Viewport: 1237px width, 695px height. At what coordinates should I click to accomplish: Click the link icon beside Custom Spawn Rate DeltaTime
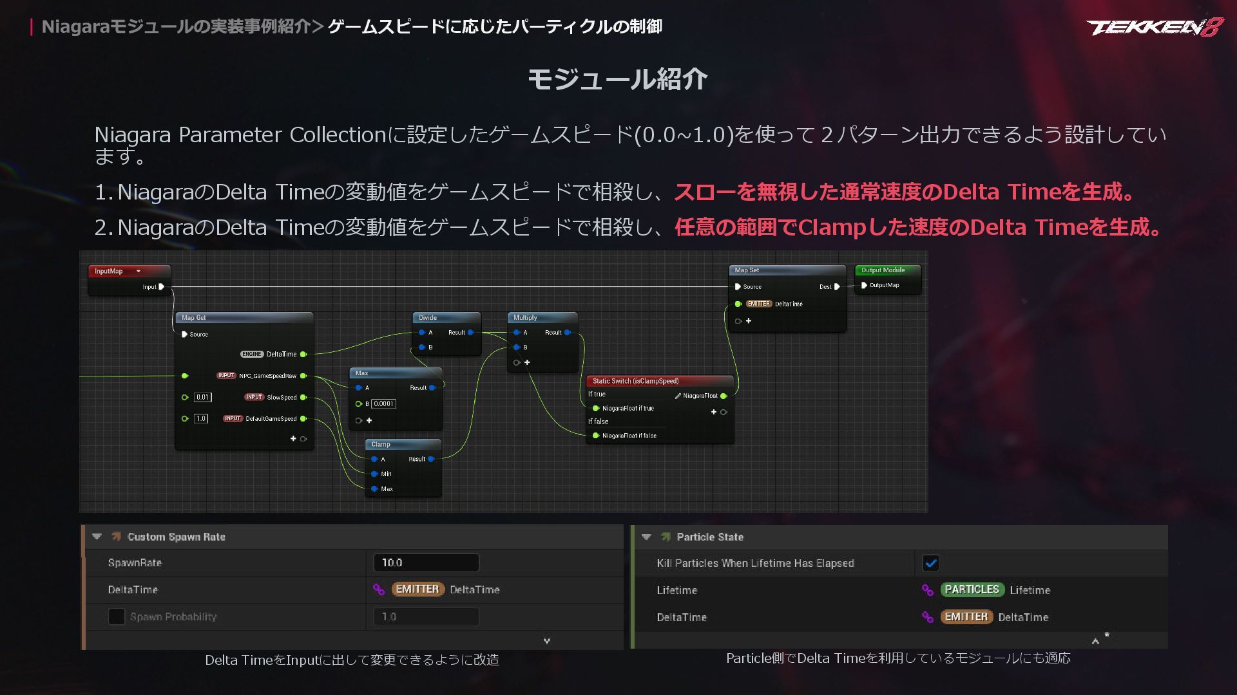click(x=379, y=589)
